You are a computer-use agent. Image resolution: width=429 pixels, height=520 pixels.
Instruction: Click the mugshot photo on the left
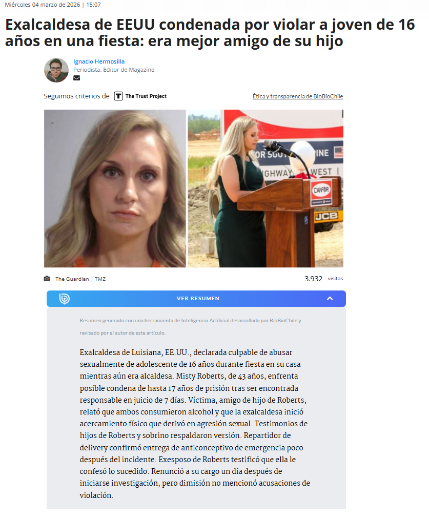pyautogui.click(x=115, y=189)
